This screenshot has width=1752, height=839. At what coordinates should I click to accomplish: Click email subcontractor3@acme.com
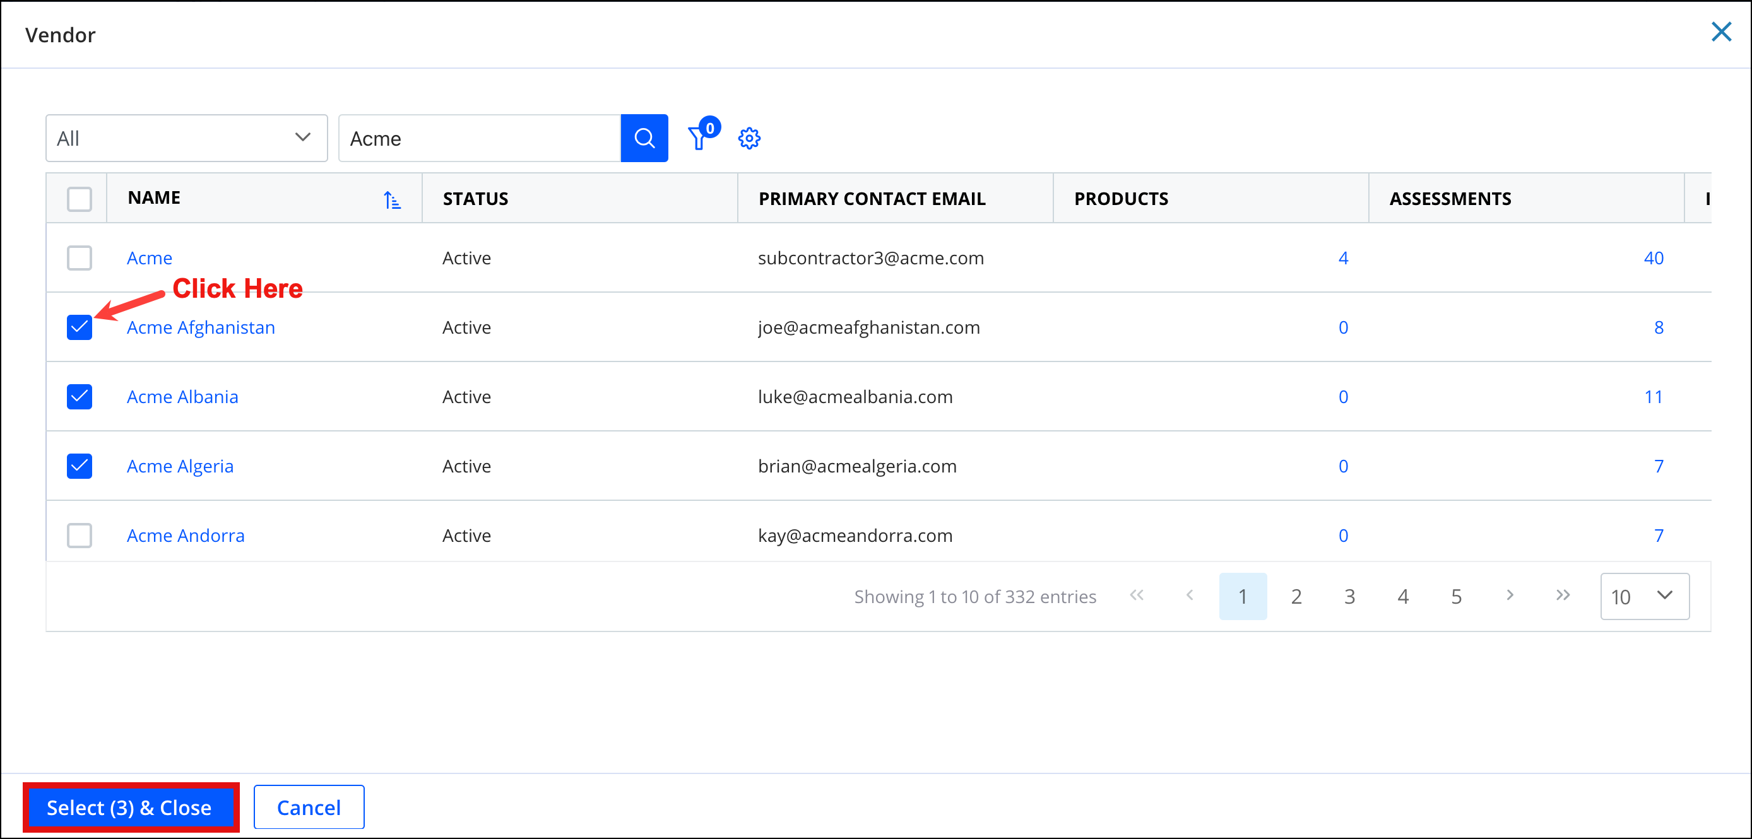tap(870, 257)
